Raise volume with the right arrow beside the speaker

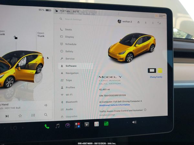pyautogui.click(x=142, y=122)
